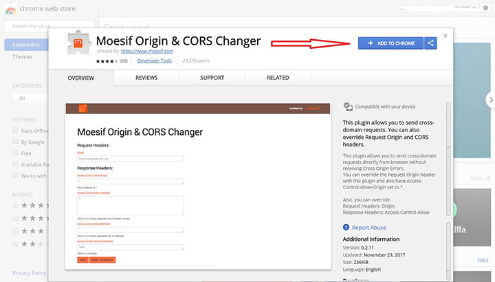Click the additional information scrollbar
This screenshot has height=282, width=495.
pos(448,250)
